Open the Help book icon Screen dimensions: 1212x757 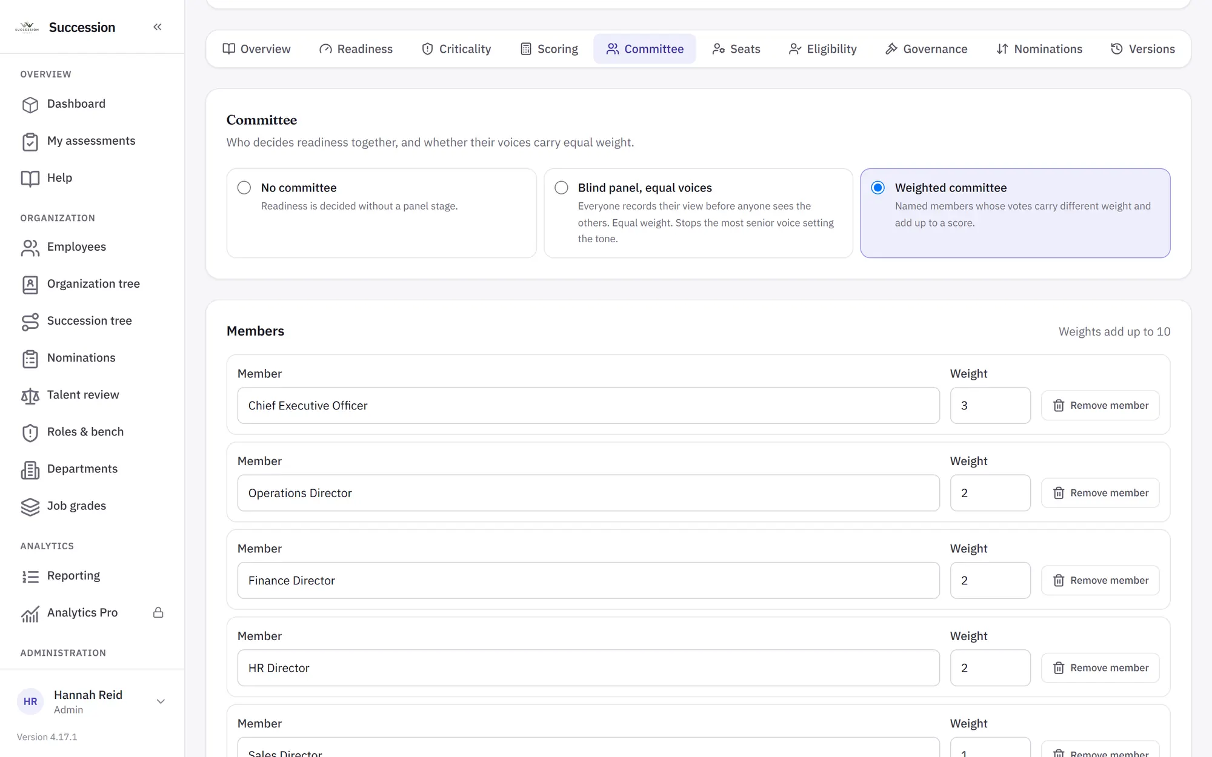coord(30,179)
